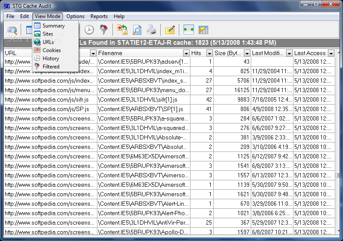The width and height of the screenshot is (343, 241).
Task: Open the Help menu
Action: pos(119,16)
